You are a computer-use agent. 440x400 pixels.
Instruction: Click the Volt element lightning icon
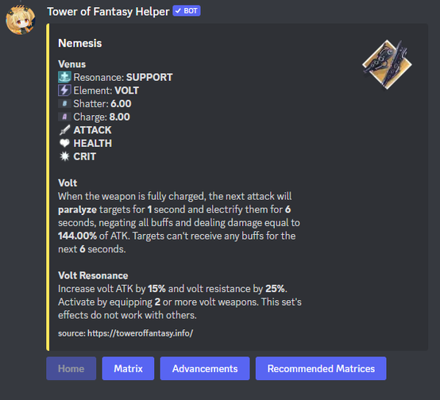click(x=64, y=90)
